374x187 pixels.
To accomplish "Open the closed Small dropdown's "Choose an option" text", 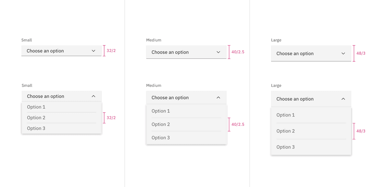I will [x=45, y=51].
